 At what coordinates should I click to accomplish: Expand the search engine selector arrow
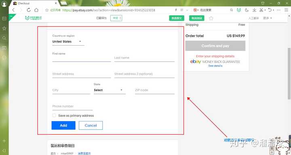click(x=198, y=10)
